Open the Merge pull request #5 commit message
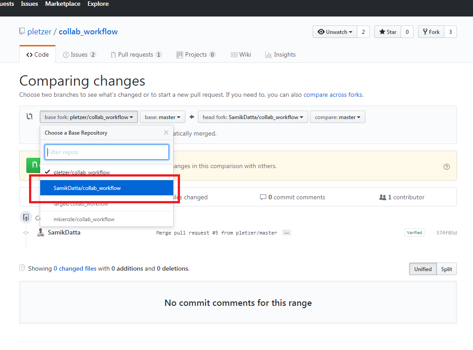Viewport: 473px width, 350px height. pyautogui.click(x=217, y=233)
